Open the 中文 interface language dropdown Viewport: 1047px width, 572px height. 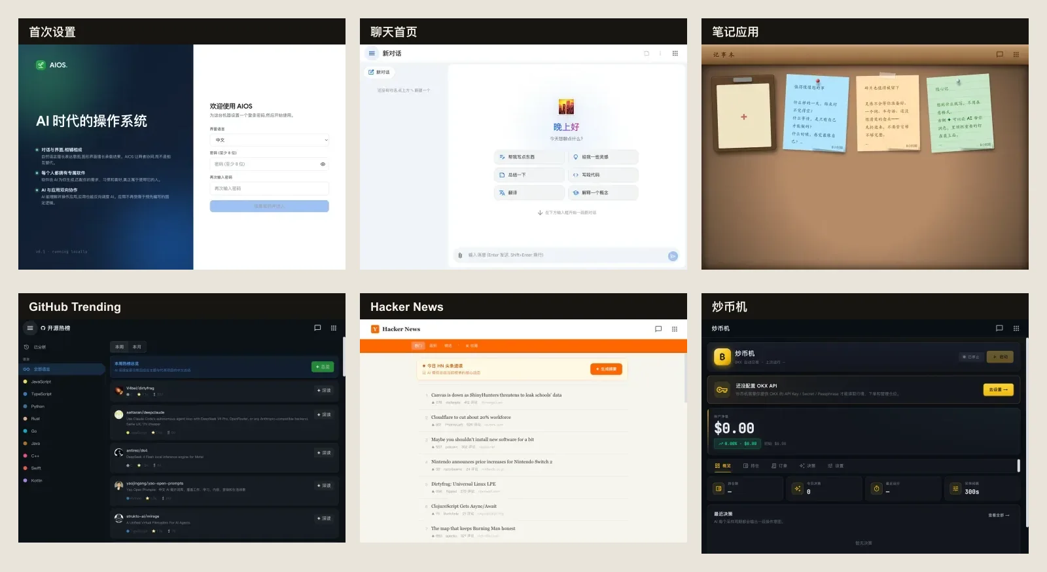coord(269,140)
